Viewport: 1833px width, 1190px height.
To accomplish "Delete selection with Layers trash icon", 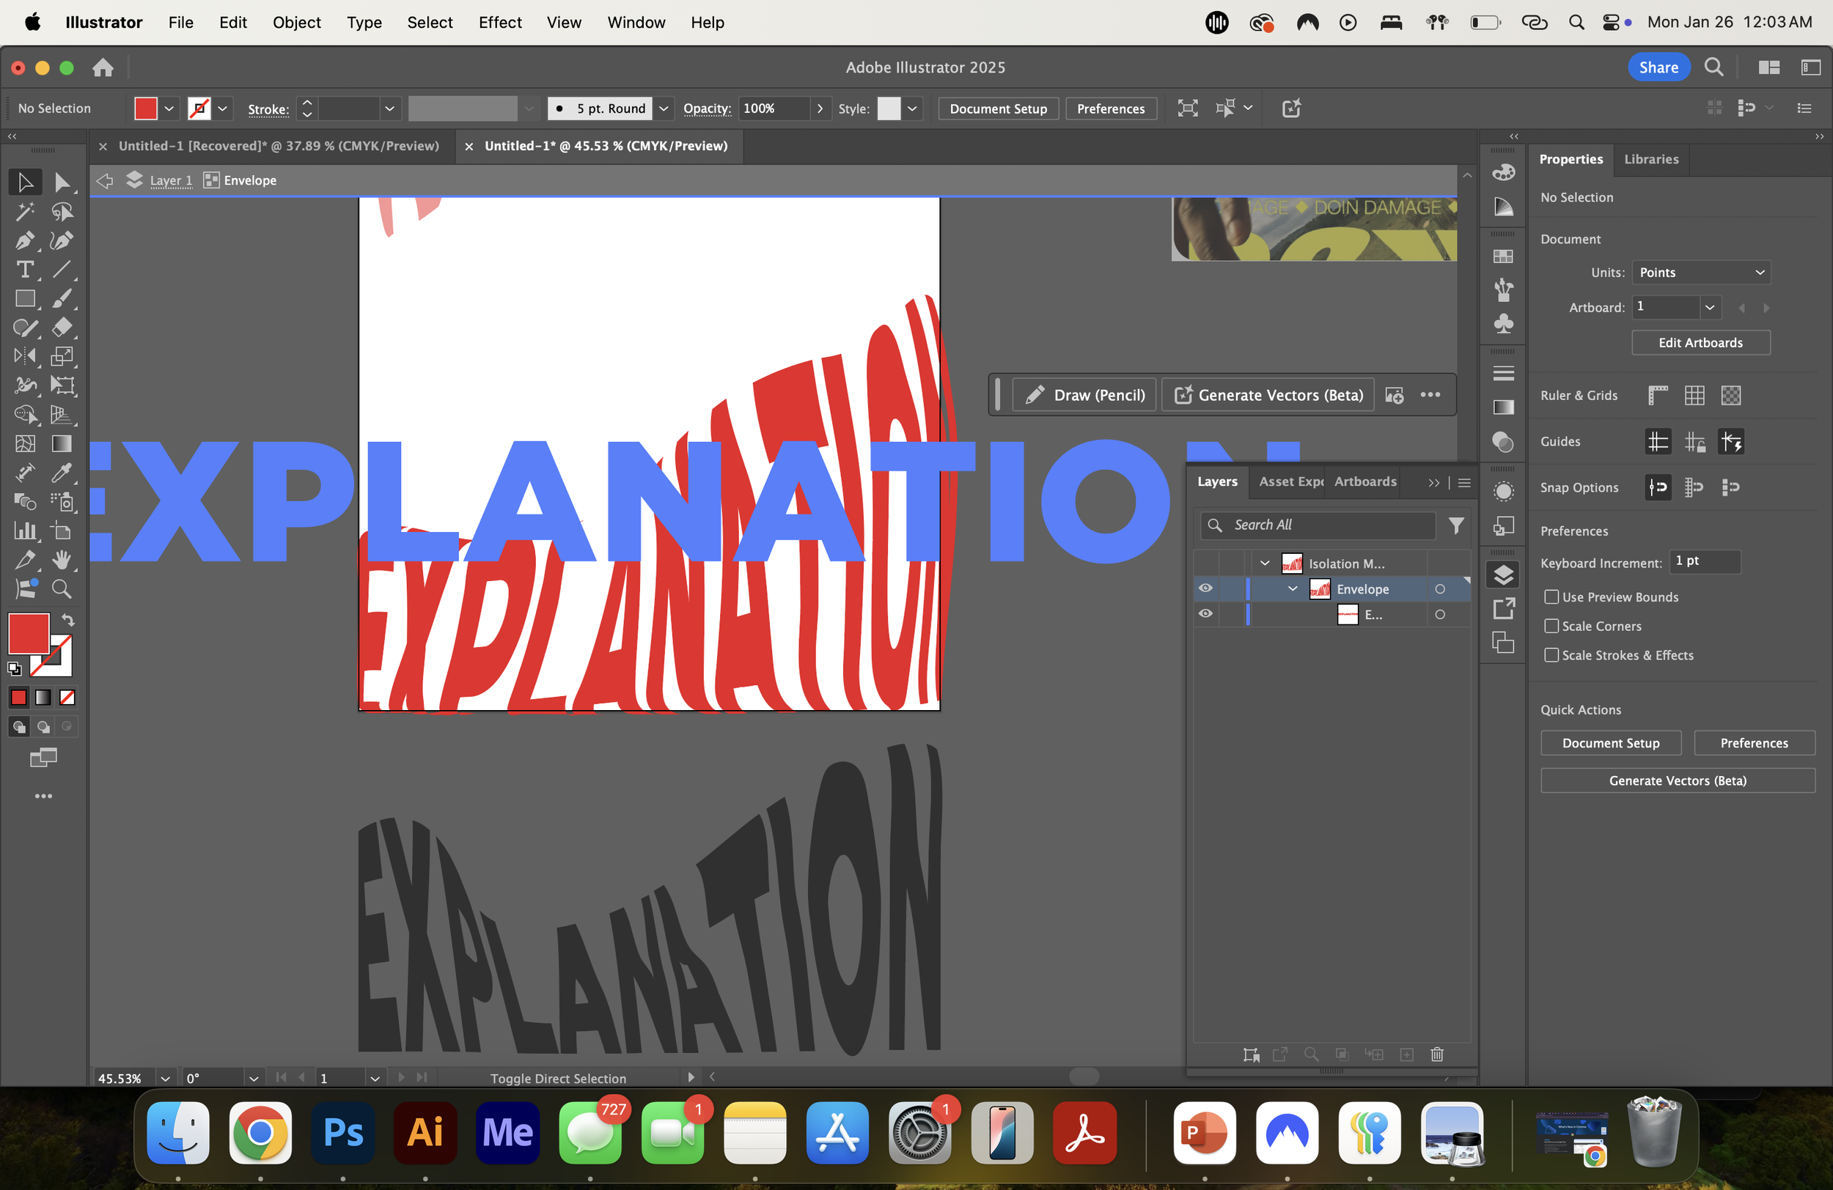I will pyautogui.click(x=1437, y=1054).
